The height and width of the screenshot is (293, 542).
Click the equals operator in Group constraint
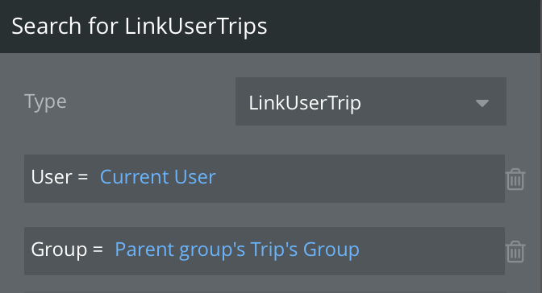click(98, 250)
